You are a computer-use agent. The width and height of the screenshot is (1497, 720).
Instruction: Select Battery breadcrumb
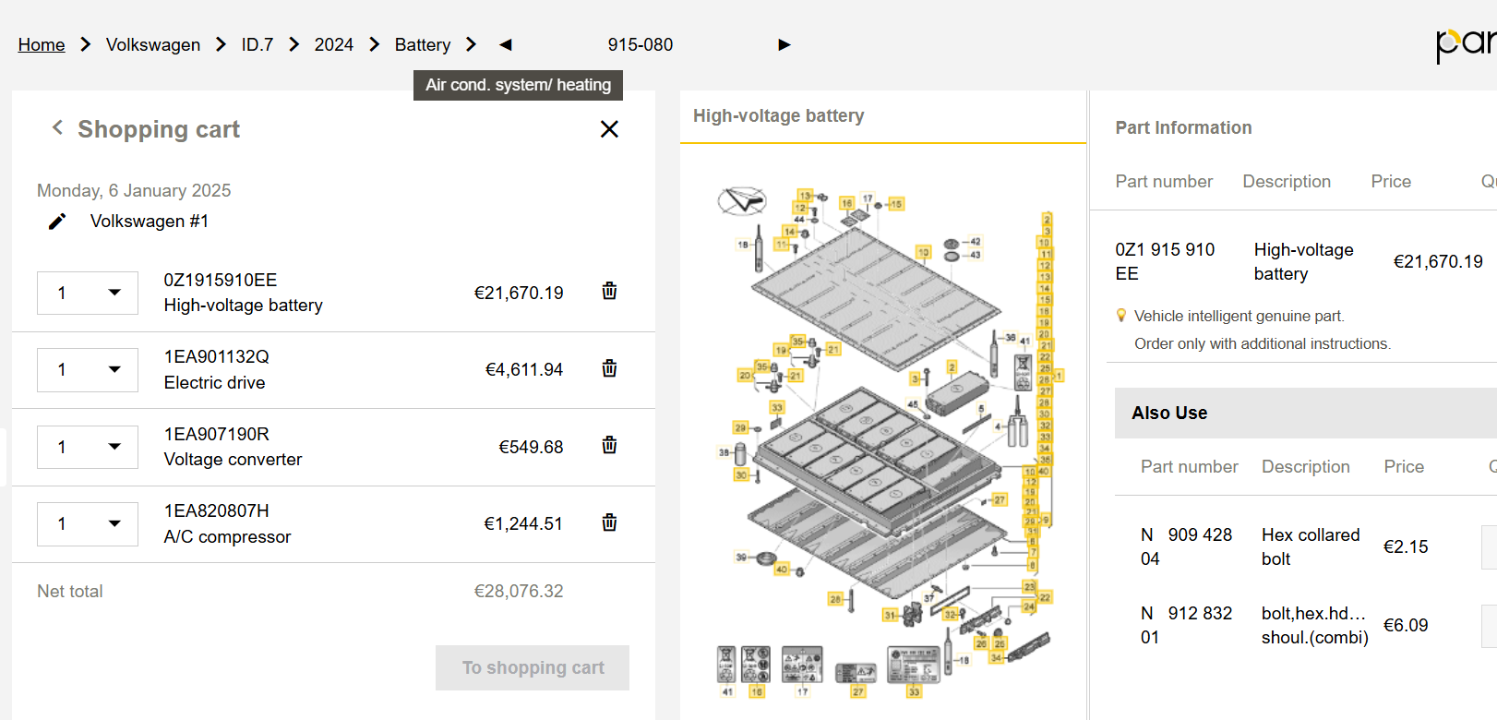423,44
